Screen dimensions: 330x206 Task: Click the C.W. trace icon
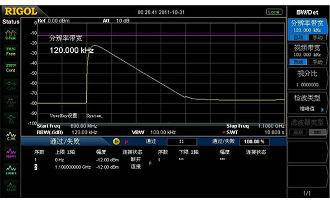coord(10,136)
